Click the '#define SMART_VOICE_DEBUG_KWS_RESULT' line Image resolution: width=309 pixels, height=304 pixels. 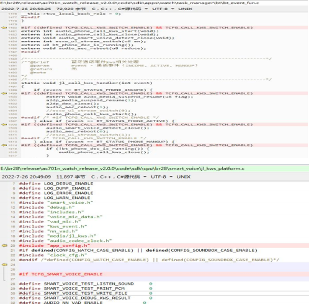pos(86,298)
